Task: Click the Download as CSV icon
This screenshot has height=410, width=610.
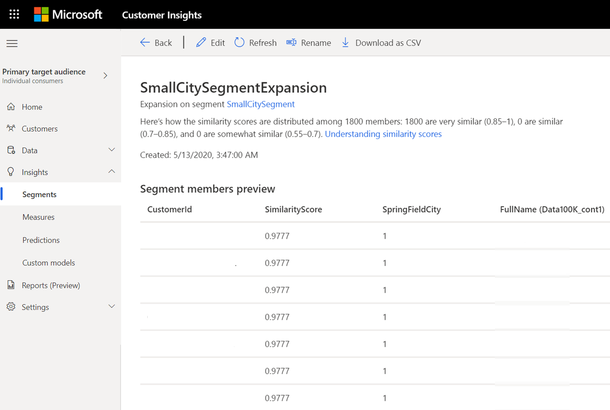Action: click(x=346, y=42)
